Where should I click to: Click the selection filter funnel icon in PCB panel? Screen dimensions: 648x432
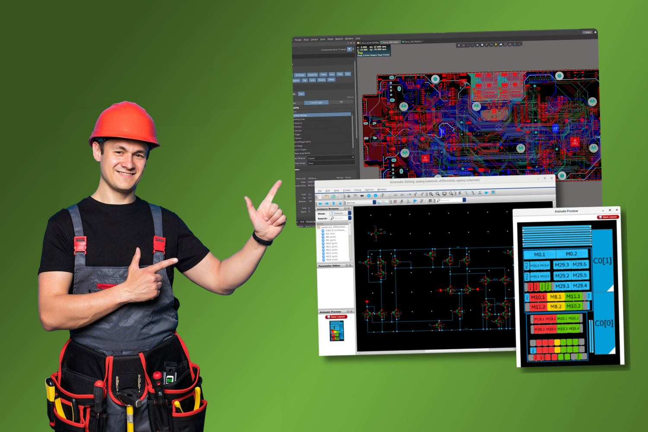[349, 49]
